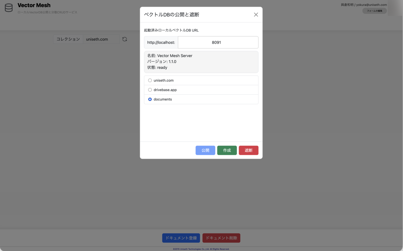This screenshot has width=403, height=251.
Task: Click the server status info box
Action: click(x=201, y=62)
